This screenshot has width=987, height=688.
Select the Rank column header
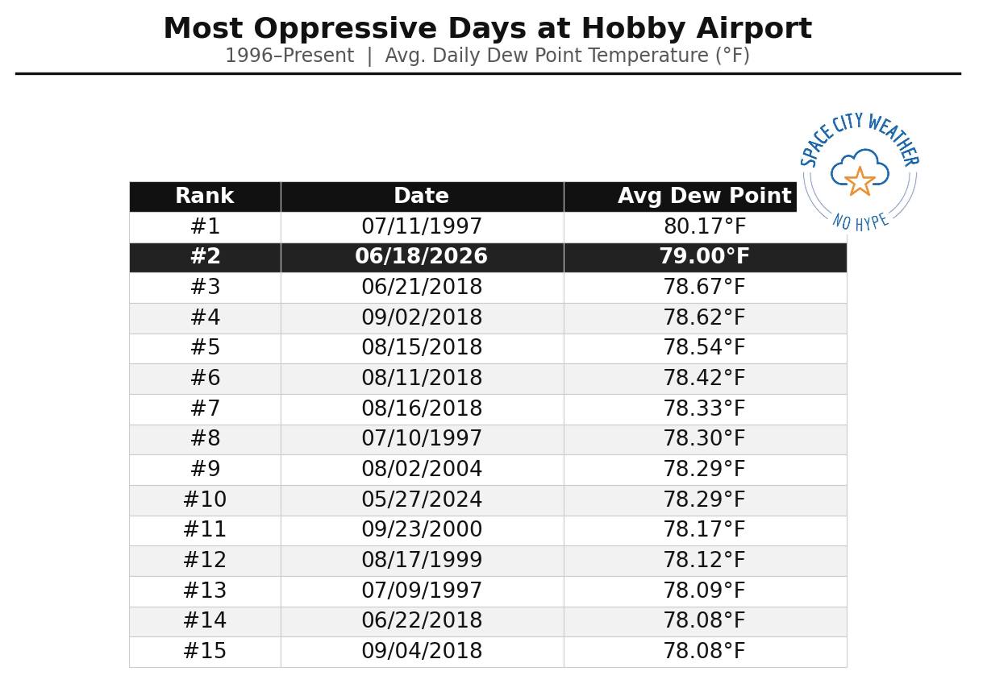pyautogui.click(x=205, y=197)
